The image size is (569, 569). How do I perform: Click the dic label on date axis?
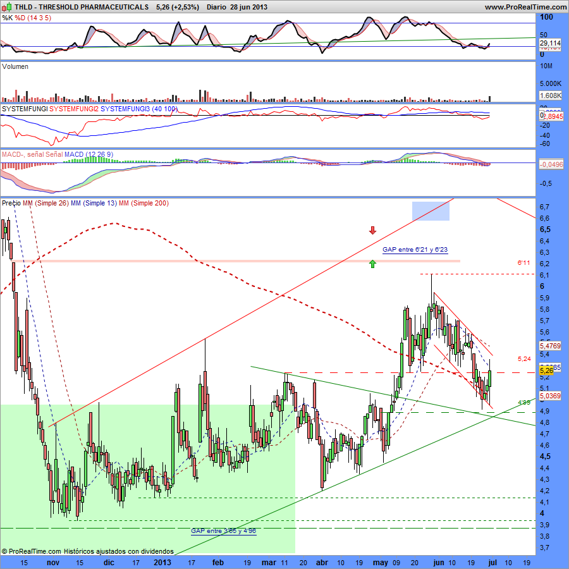109,563
